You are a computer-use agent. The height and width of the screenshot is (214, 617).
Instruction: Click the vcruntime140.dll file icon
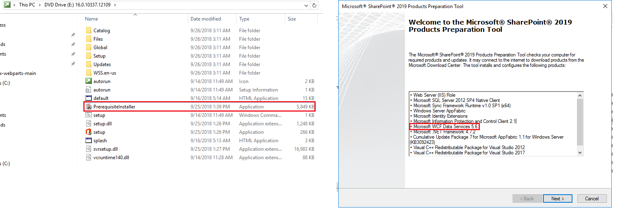pyautogui.click(x=89, y=158)
